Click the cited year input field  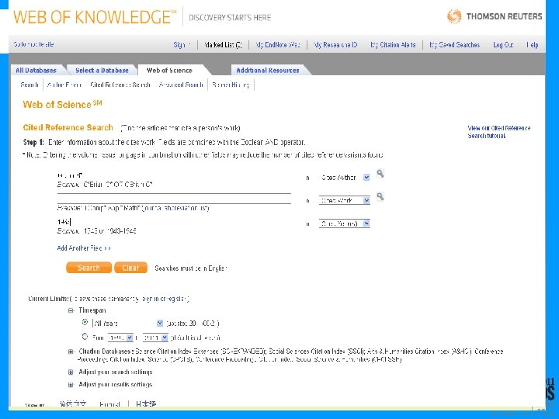point(174,222)
